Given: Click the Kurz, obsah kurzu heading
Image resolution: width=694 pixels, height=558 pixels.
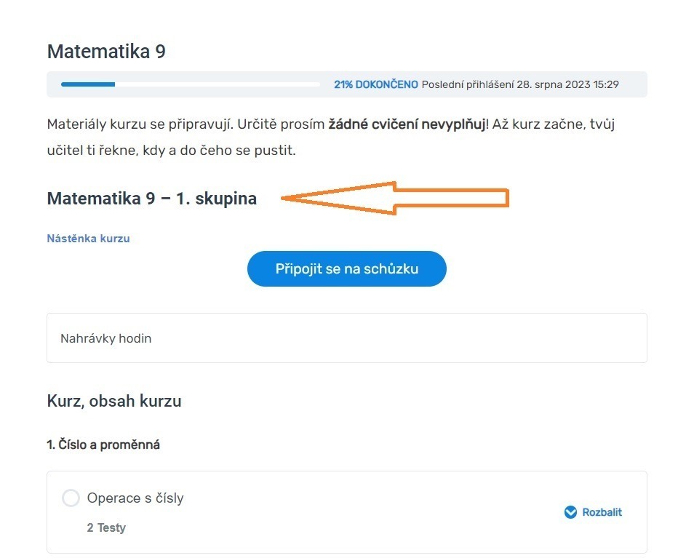Looking at the screenshot, I should [x=114, y=401].
